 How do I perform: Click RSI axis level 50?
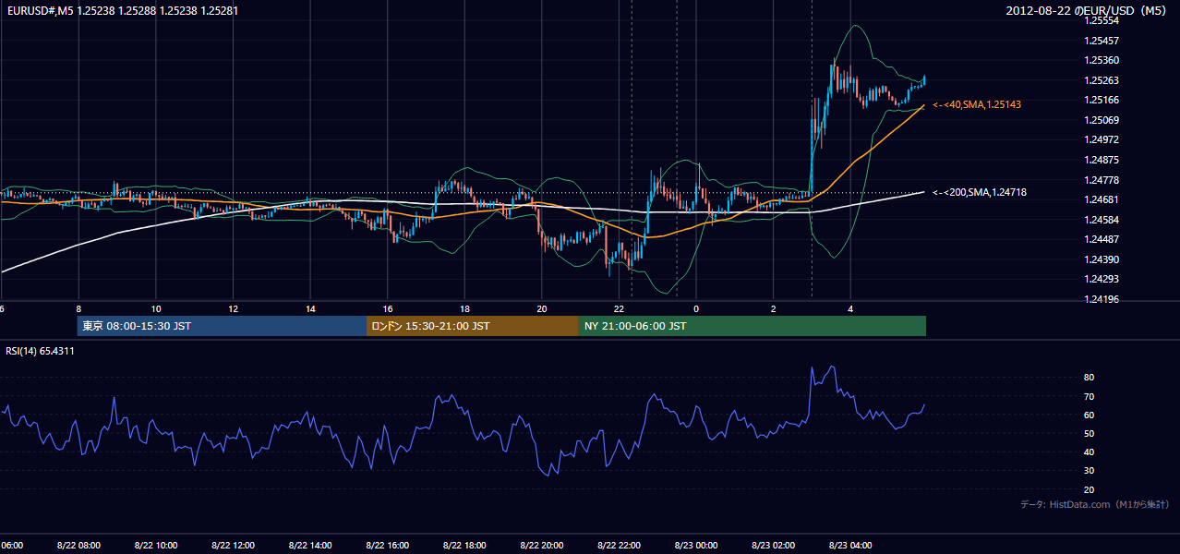click(x=1090, y=433)
